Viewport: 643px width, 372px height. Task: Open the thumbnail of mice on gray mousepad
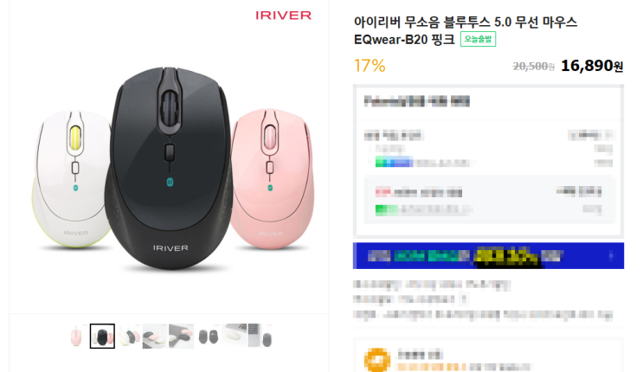coord(181,336)
